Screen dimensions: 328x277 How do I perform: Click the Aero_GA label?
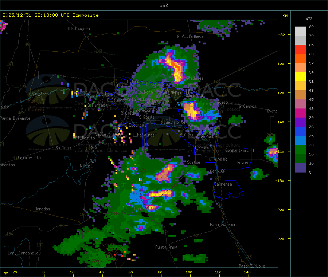coord(218,171)
